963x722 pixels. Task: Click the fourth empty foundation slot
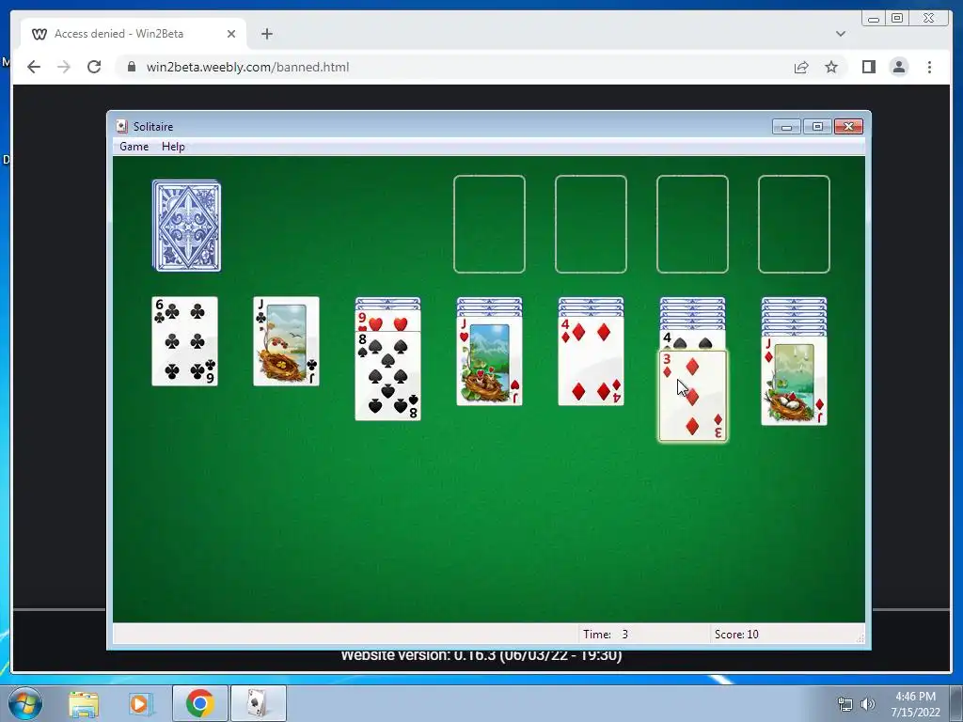[794, 224]
